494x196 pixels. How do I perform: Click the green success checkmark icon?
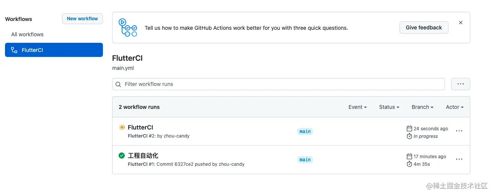(122, 156)
